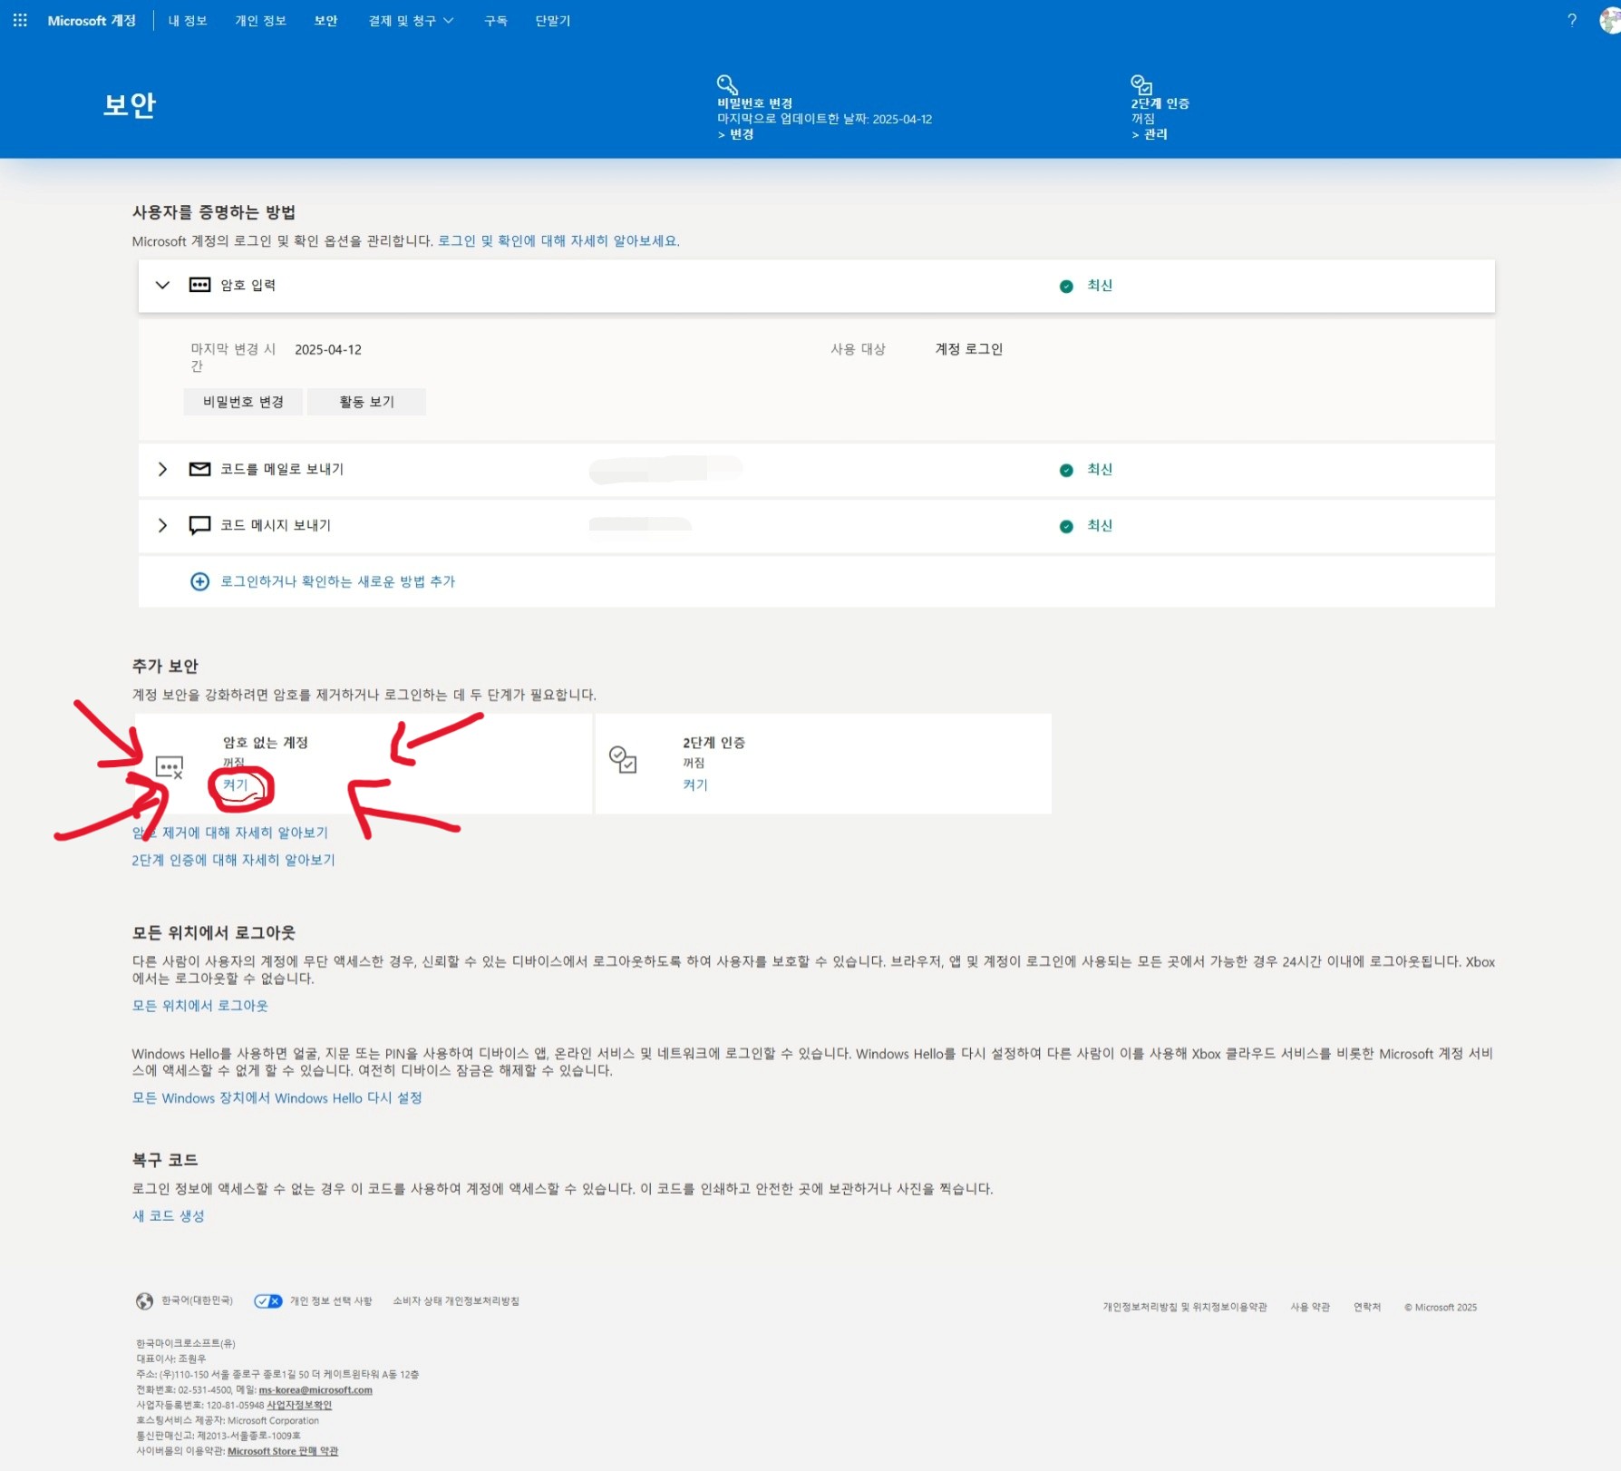Image resolution: width=1621 pixels, height=1471 pixels.
Task: Click the privacy choices toggle icon
Action: coord(268,1301)
